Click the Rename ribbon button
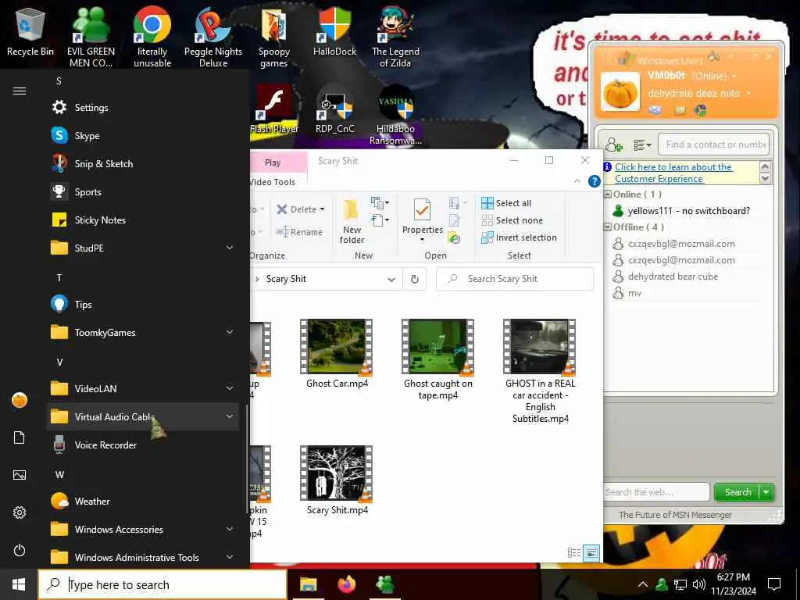The image size is (800, 600). pyautogui.click(x=299, y=231)
